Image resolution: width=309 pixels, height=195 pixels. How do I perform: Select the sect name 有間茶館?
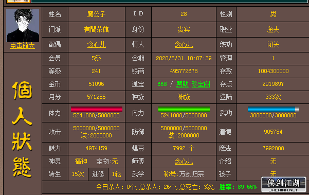(96, 29)
